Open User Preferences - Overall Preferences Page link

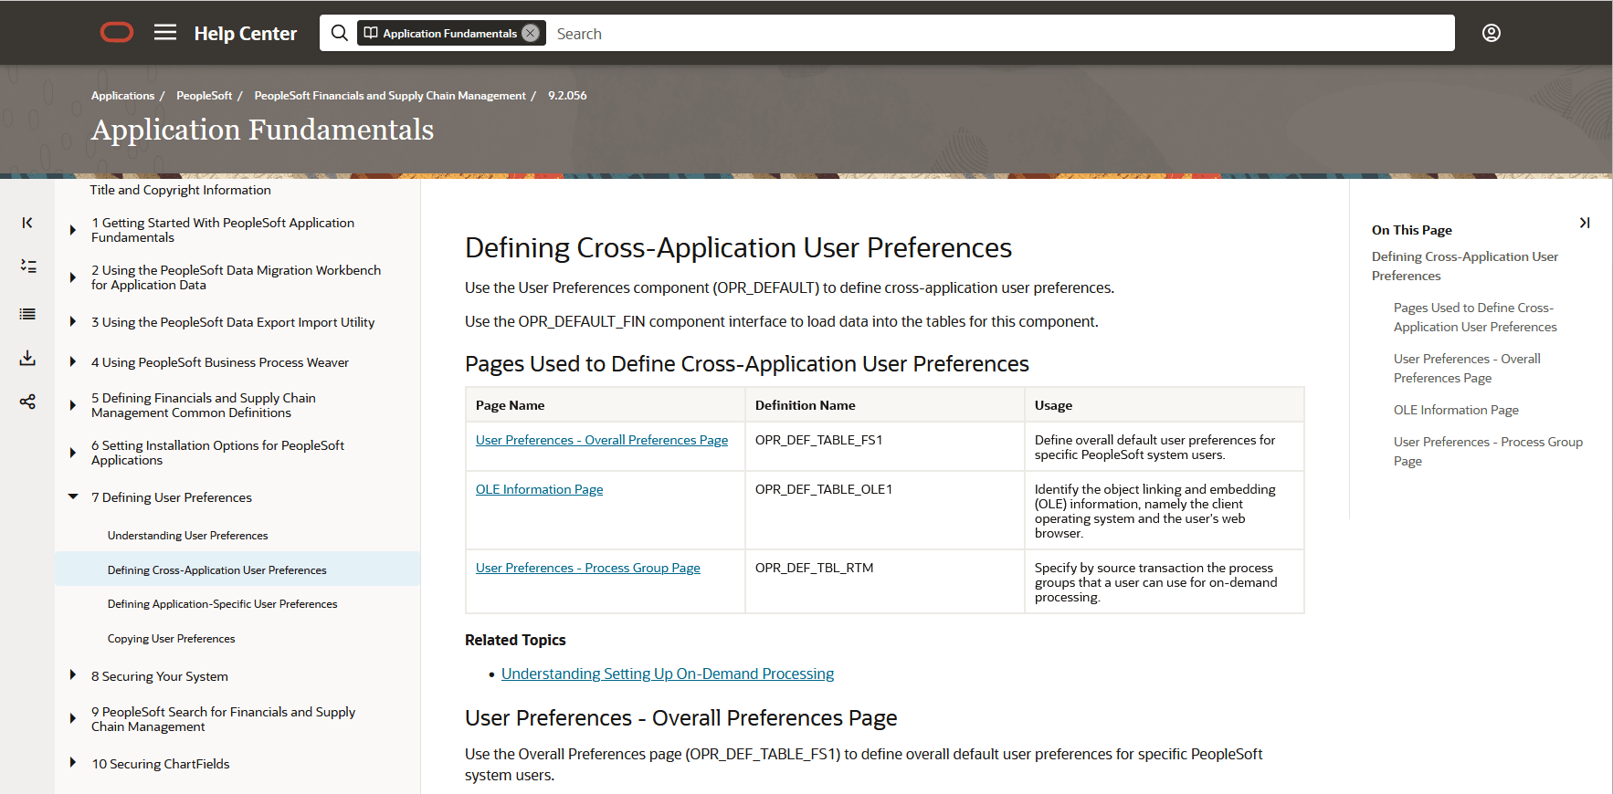click(x=602, y=440)
